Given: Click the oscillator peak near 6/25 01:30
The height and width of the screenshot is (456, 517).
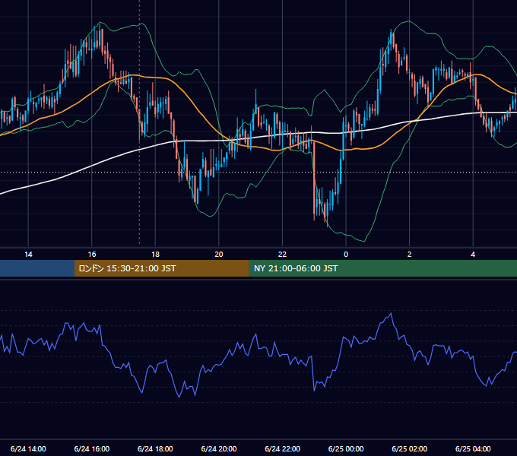Looking at the screenshot, I should click(391, 313).
